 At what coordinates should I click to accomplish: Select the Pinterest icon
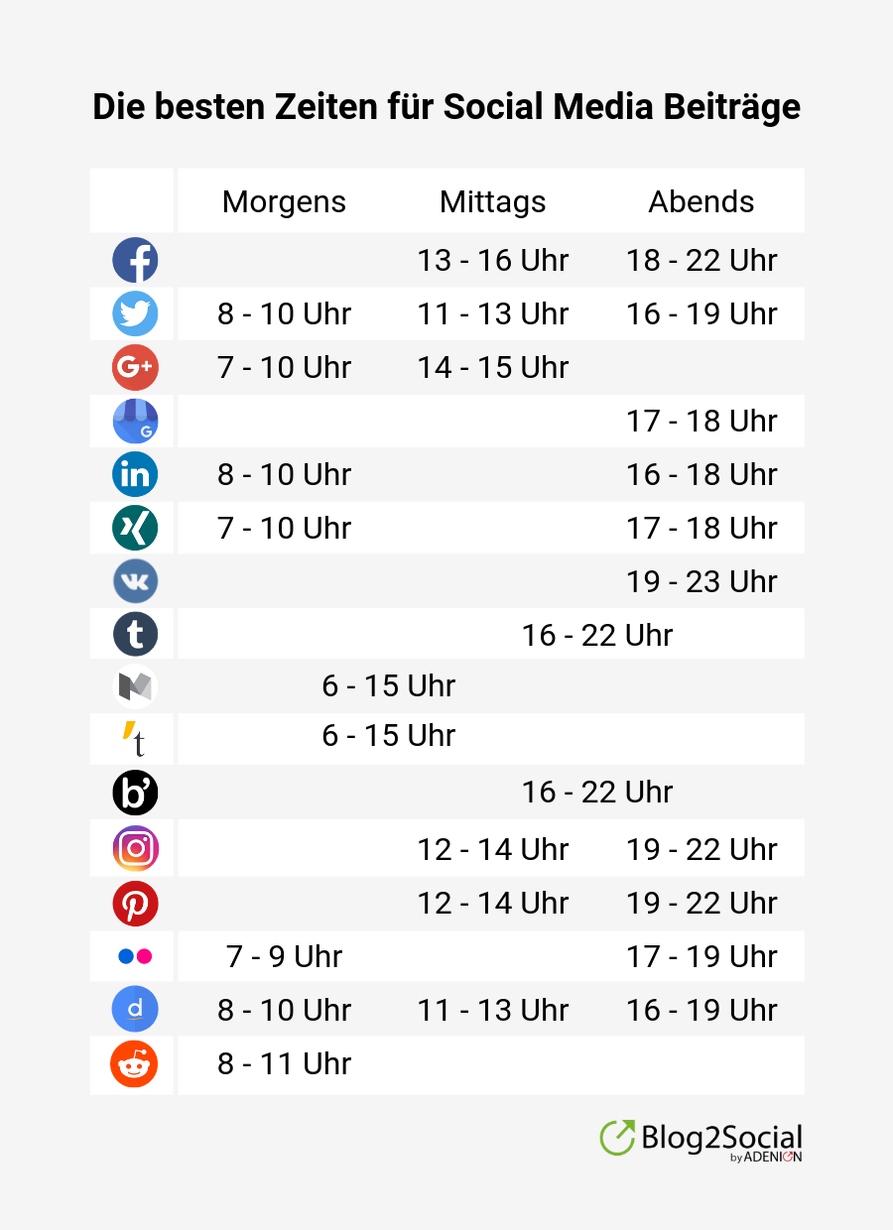pos(135,903)
